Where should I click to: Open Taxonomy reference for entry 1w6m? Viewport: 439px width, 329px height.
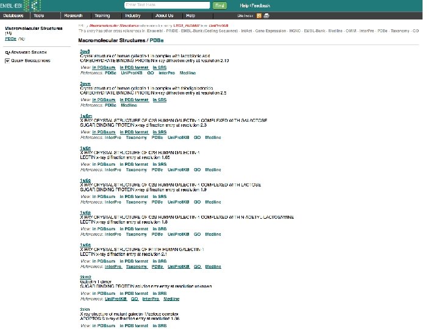(137, 137)
